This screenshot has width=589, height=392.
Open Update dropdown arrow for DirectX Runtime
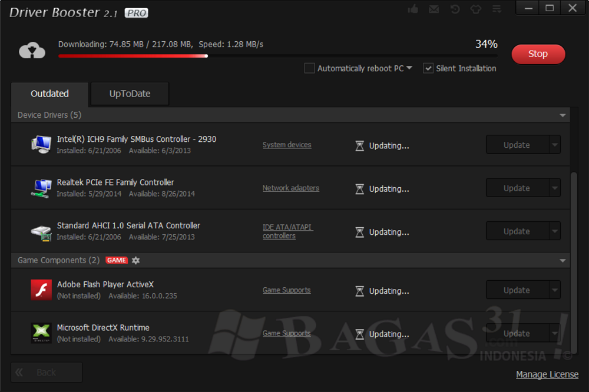pos(555,333)
